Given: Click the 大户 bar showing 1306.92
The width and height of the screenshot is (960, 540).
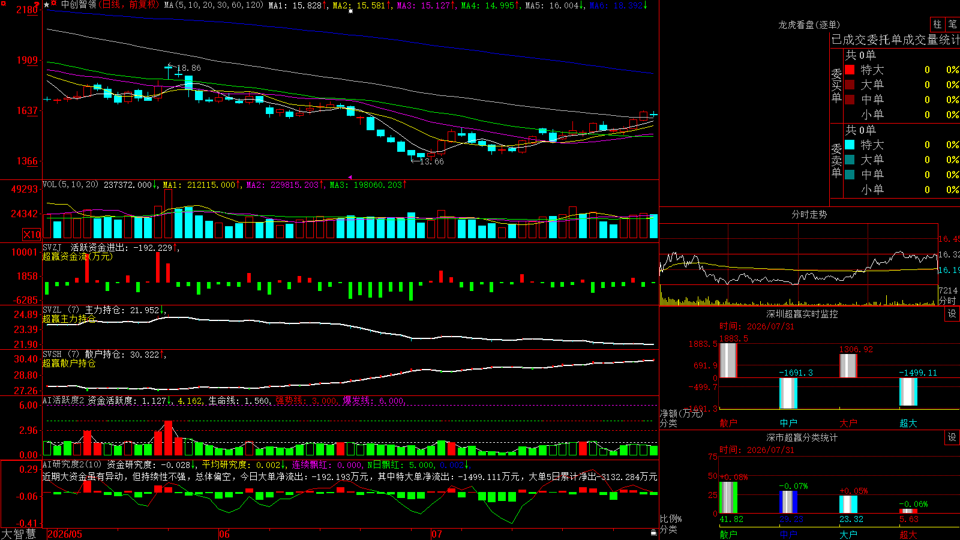Looking at the screenshot, I should (x=848, y=365).
